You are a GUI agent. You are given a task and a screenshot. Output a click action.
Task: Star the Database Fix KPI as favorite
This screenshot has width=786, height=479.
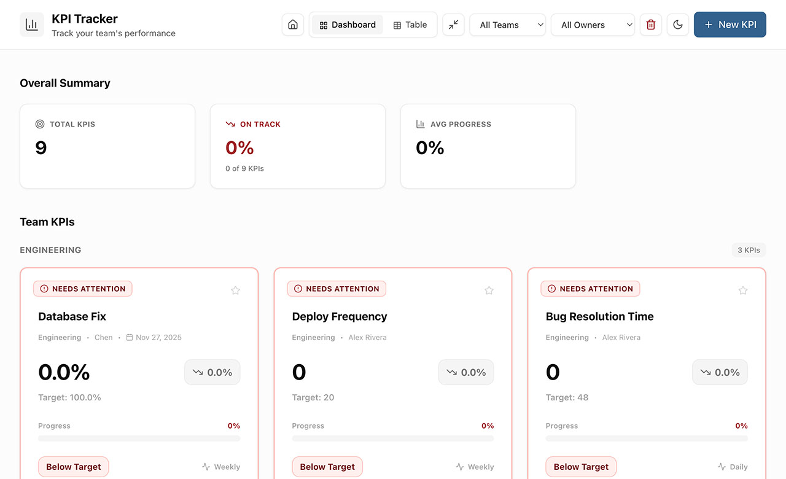click(x=235, y=290)
